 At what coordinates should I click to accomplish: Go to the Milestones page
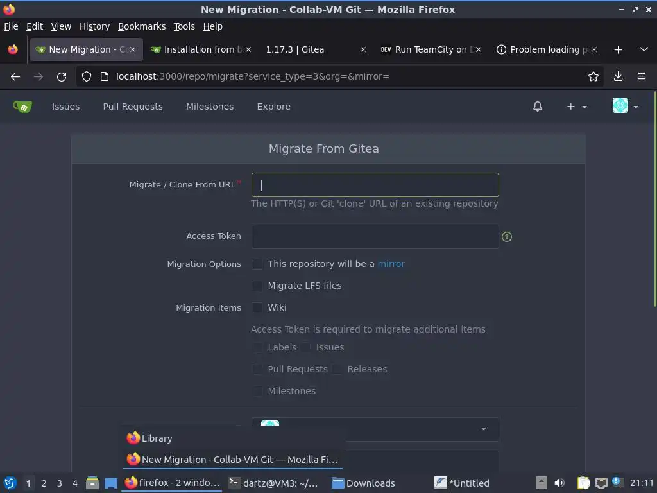click(210, 107)
